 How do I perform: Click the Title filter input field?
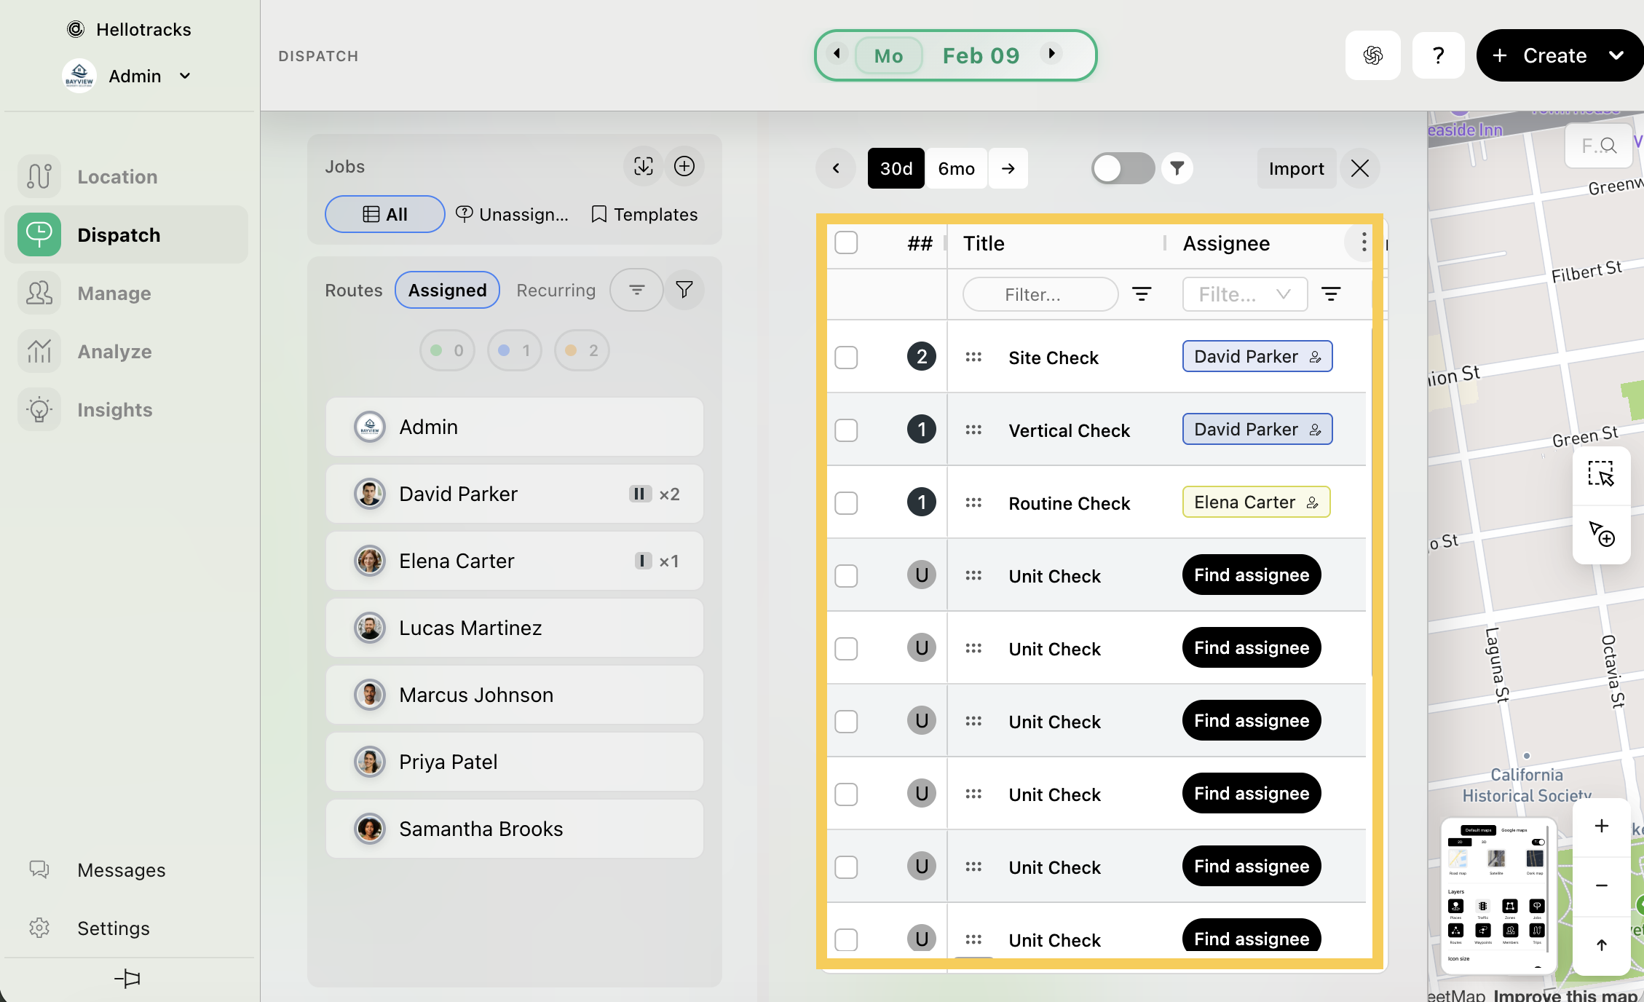tap(1040, 294)
